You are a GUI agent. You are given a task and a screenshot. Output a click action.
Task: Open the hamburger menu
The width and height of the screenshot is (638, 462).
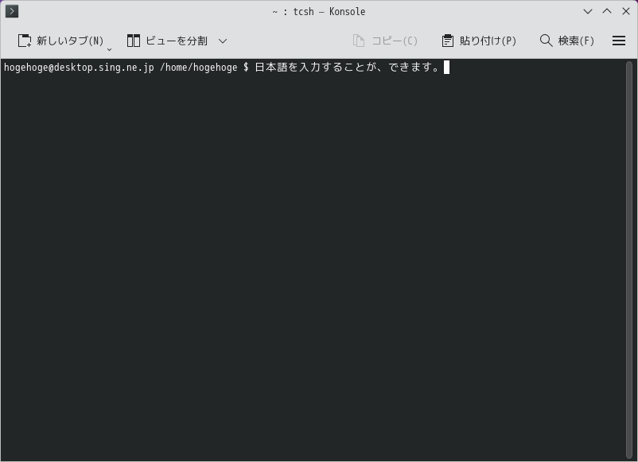point(619,41)
